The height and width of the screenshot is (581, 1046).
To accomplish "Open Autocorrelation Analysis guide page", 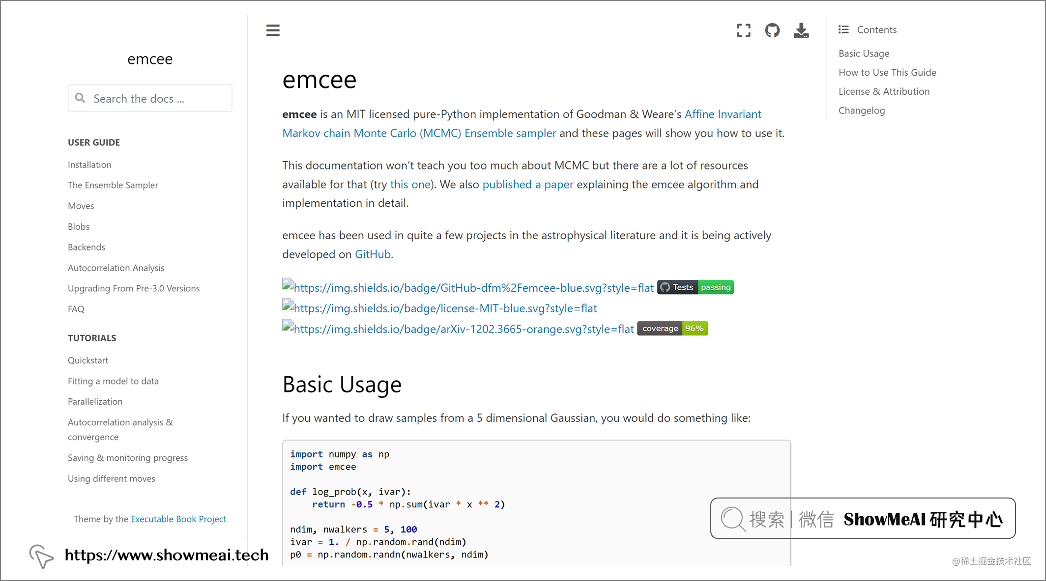I will coord(116,268).
